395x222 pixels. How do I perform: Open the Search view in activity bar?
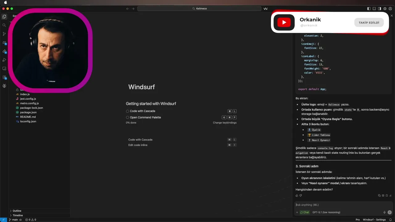(4, 25)
